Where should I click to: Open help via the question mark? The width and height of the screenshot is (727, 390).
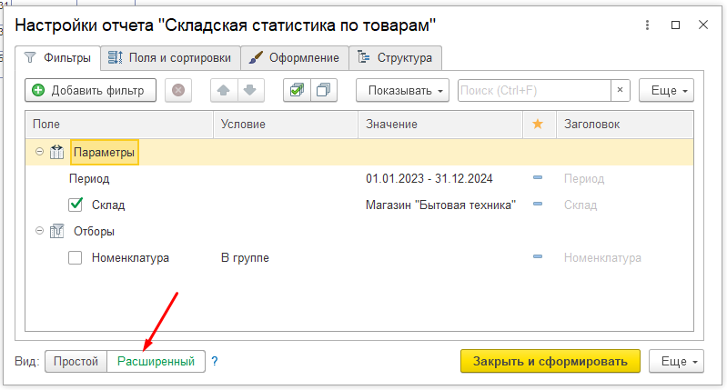point(214,361)
